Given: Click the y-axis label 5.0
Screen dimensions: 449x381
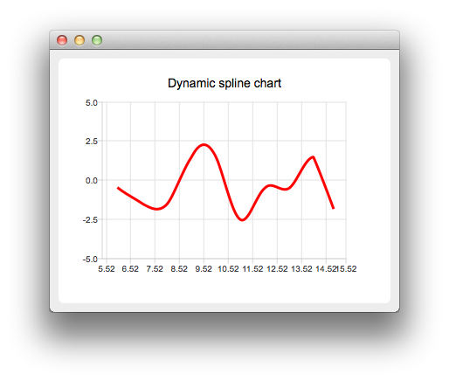Looking at the screenshot, I should (92, 103).
